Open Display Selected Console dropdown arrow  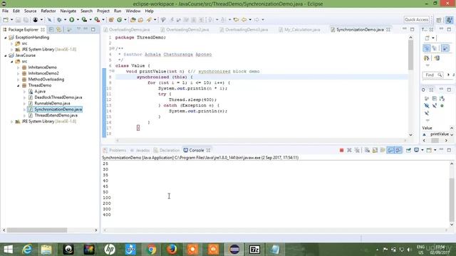coord(423,150)
